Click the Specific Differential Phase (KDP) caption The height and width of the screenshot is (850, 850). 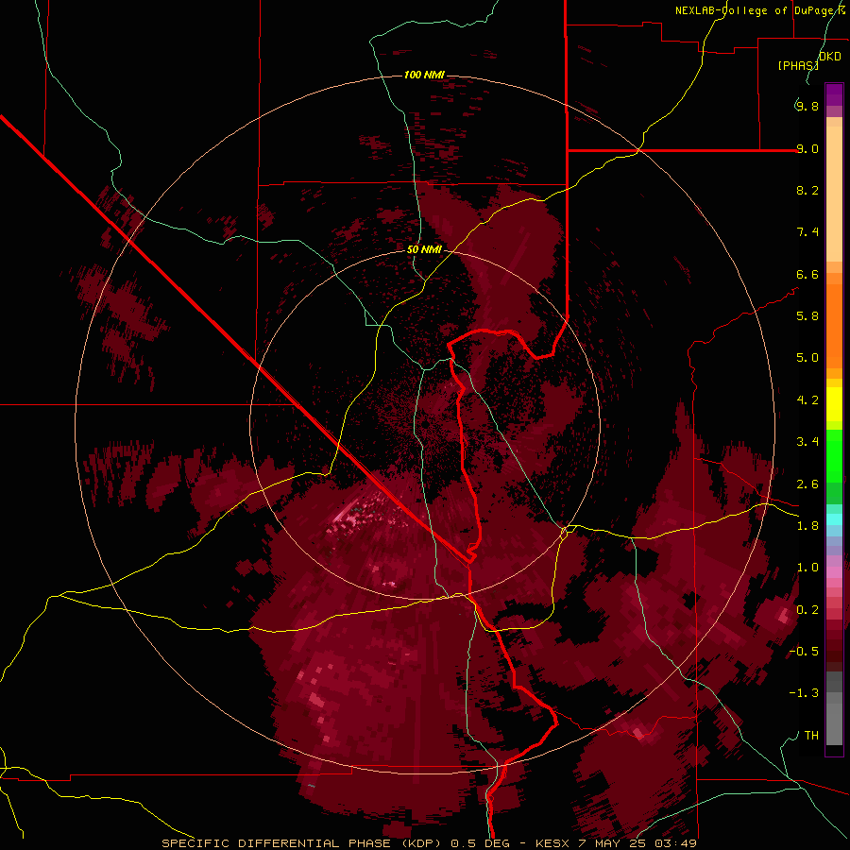click(303, 843)
